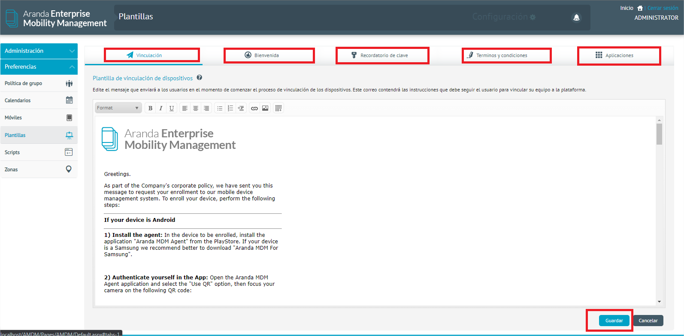Click the Zonas location pin icon
The width and height of the screenshot is (684, 336).
[69, 169]
